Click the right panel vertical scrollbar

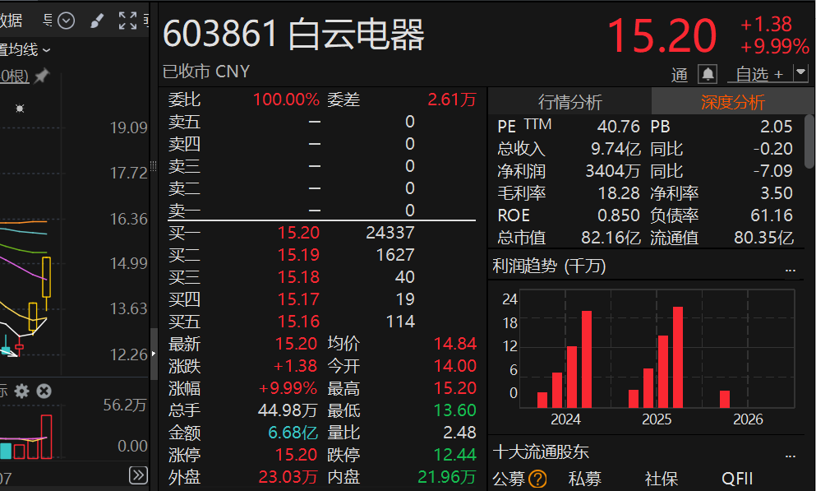(x=809, y=141)
